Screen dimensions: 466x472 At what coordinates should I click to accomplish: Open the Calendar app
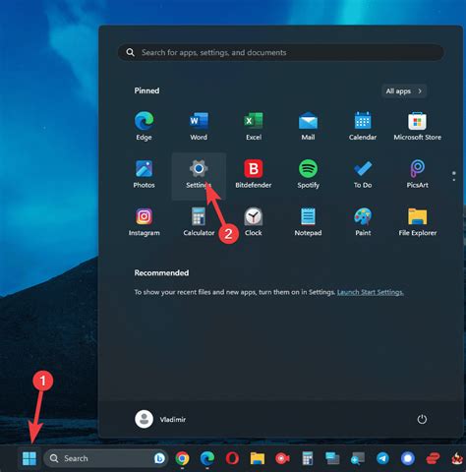(x=363, y=126)
